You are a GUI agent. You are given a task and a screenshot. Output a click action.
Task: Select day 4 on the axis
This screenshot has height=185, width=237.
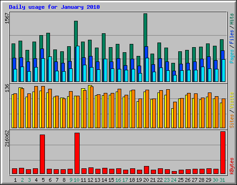click(36, 180)
